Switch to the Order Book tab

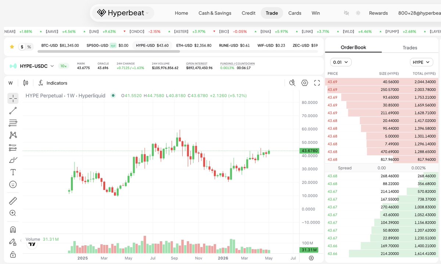click(x=353, y=47)
